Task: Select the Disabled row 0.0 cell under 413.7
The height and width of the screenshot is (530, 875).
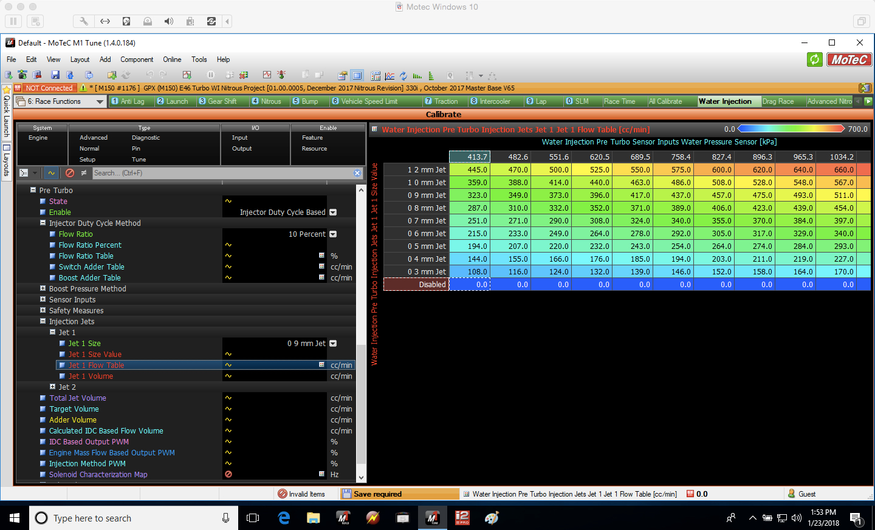Action: pos(469,285)
